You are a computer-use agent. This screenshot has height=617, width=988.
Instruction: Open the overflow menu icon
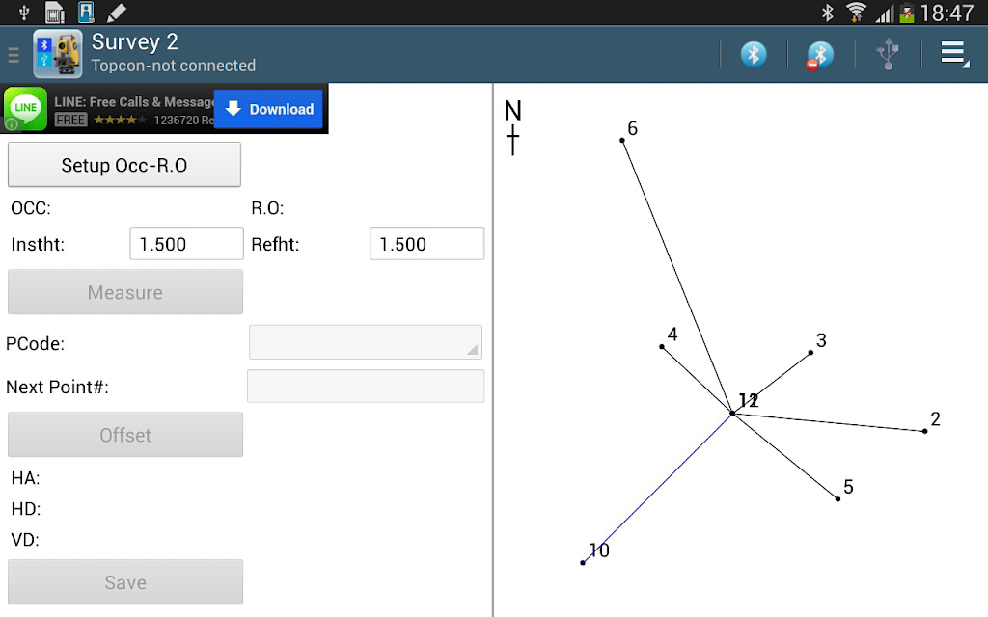click(954, 54)
